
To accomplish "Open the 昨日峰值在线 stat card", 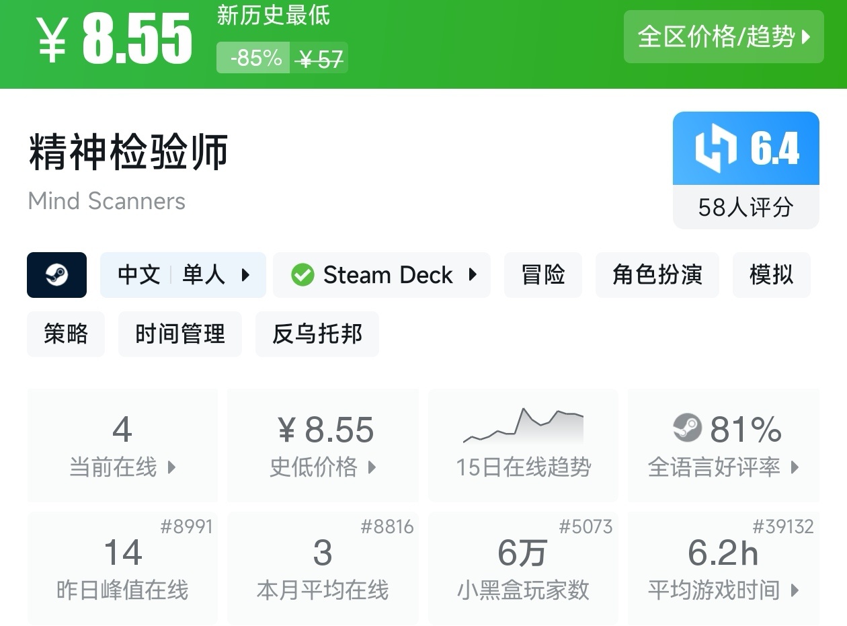I will 122,568.
